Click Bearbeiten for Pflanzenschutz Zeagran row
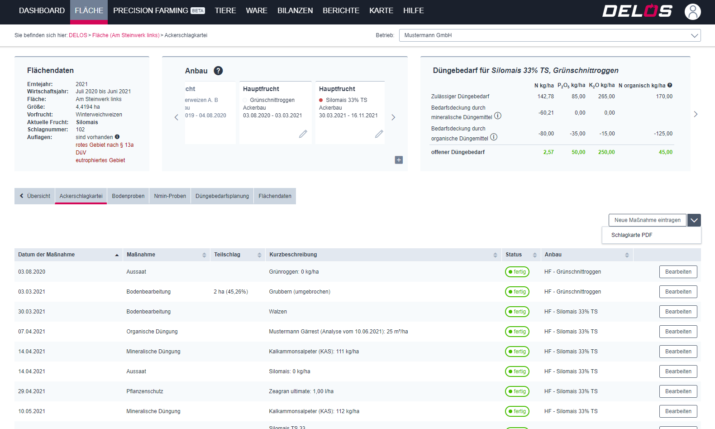Image resolution: width=715 pixels, height=429 pixels. click(678, 391)
